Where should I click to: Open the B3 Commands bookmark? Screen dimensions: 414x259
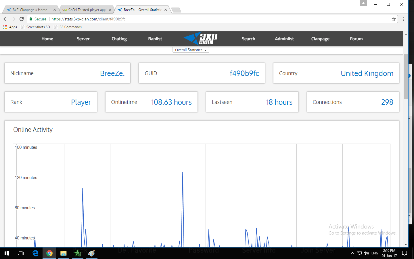pyautogui.click(x=70, y=27)
